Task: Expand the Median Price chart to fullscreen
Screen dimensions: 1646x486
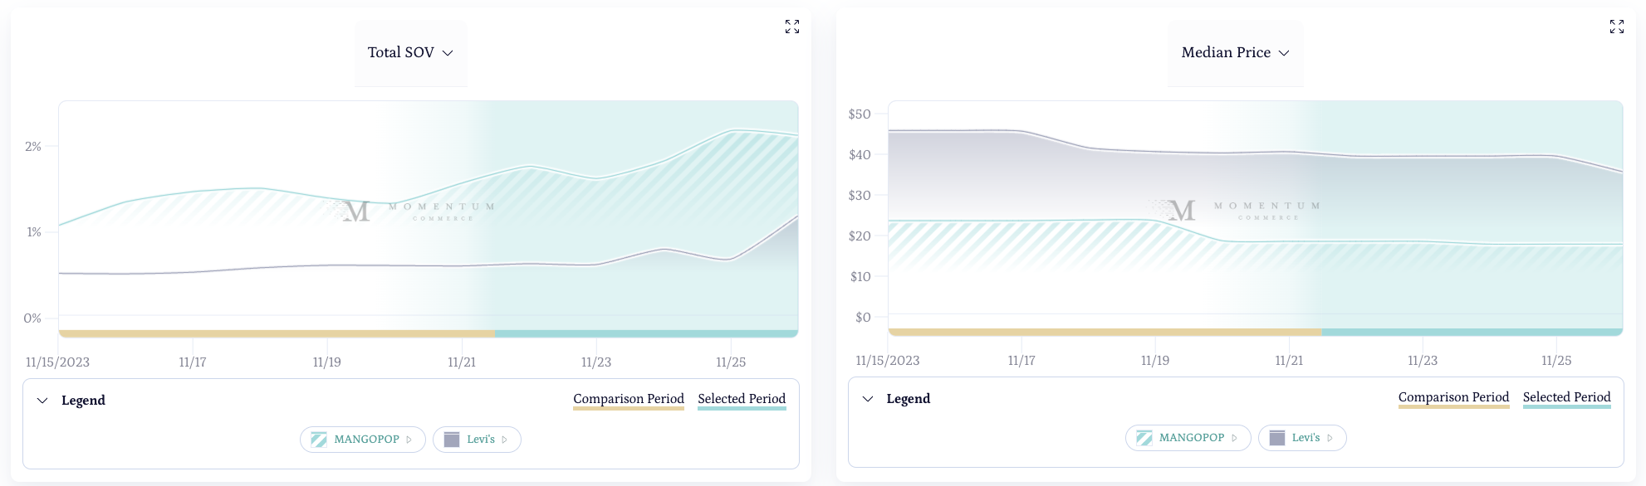Action: click(x=1617, y=27)
